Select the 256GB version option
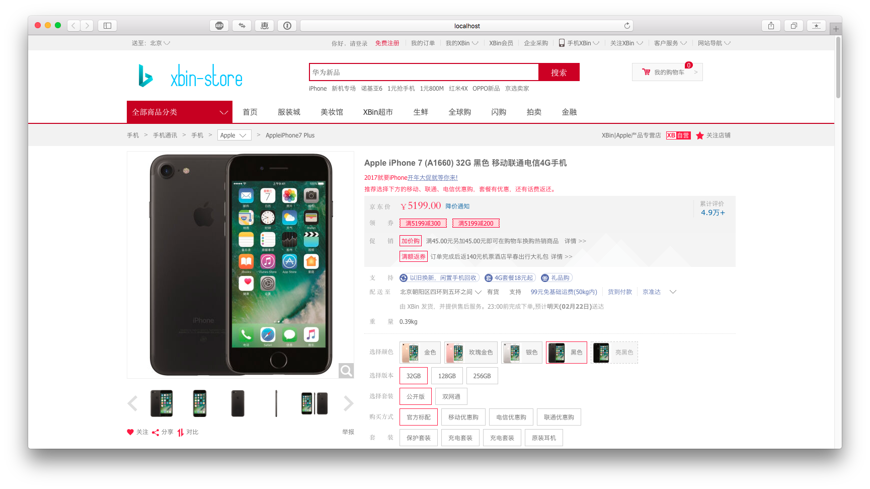This screenshot has height=489, width=870. click(482, 376)
